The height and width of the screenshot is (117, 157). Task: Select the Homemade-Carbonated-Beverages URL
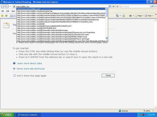61,30
